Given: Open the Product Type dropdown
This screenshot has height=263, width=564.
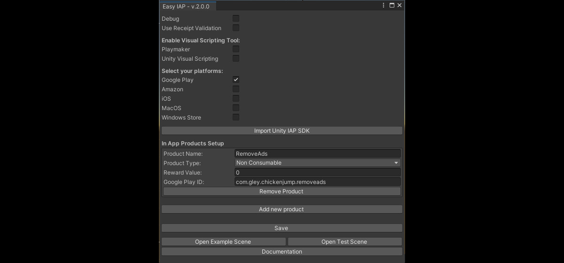Looking at the screenshot, I should pyautogui.click(x=318, y=163).
